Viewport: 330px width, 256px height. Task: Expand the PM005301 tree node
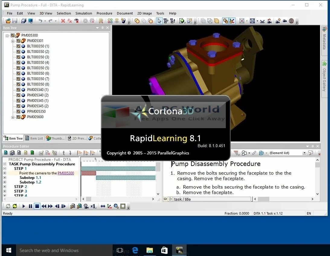pos(13,41)
